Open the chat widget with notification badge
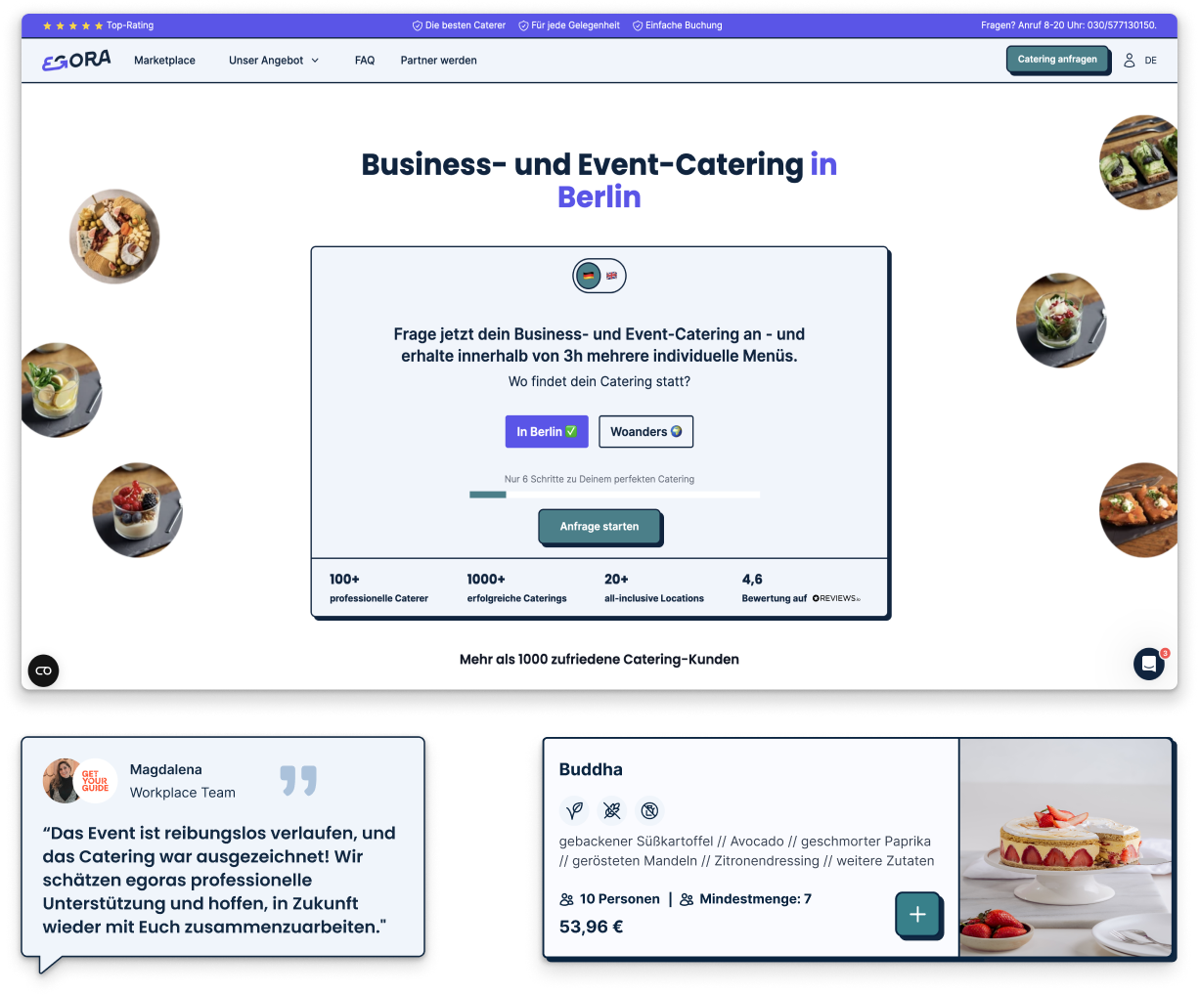Image resolution: width=1199 pixels, height=995 pixels. [x=1149, y=664]
